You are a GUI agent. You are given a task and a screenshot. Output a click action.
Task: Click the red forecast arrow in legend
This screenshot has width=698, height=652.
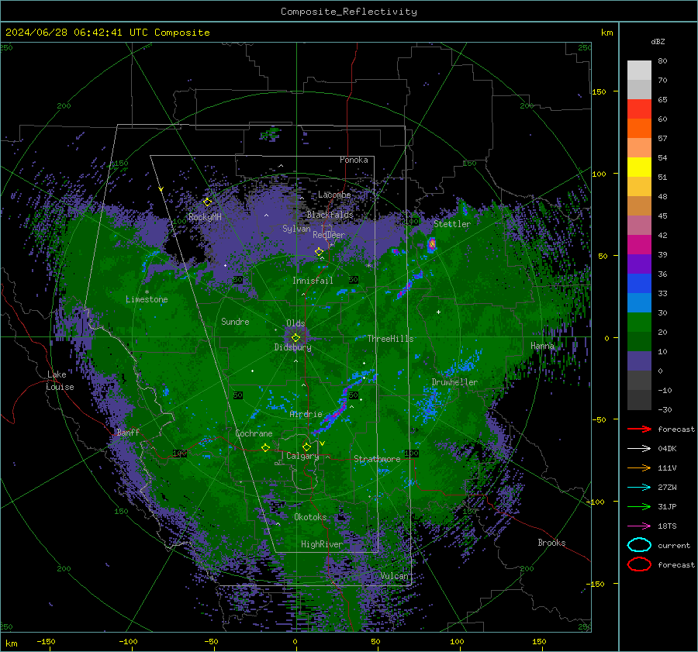[639, 429]
